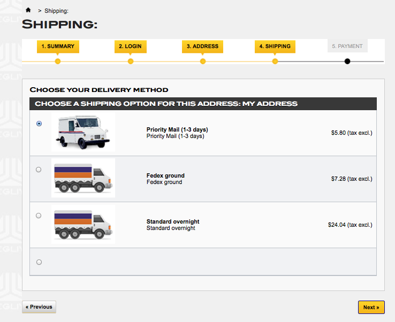Viewport: 395px width, 322px height.
Task: Select the Fedex ground radio button
Action: [x=39, y=170]
